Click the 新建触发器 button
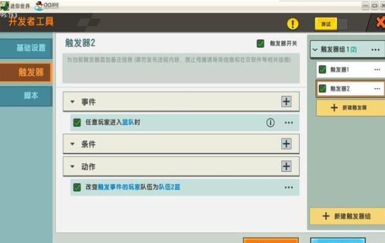Screen dimensions: 385x243 click(x=351, y=107)
